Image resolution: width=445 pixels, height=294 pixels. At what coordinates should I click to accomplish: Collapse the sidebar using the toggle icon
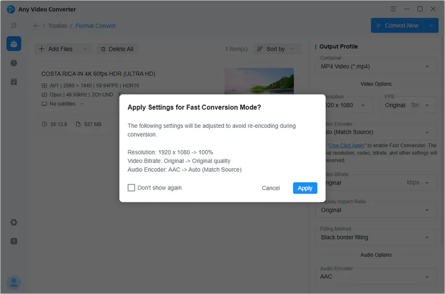(14, 26)
